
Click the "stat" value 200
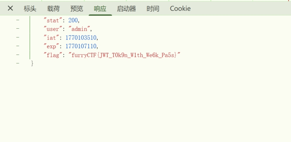73,20
